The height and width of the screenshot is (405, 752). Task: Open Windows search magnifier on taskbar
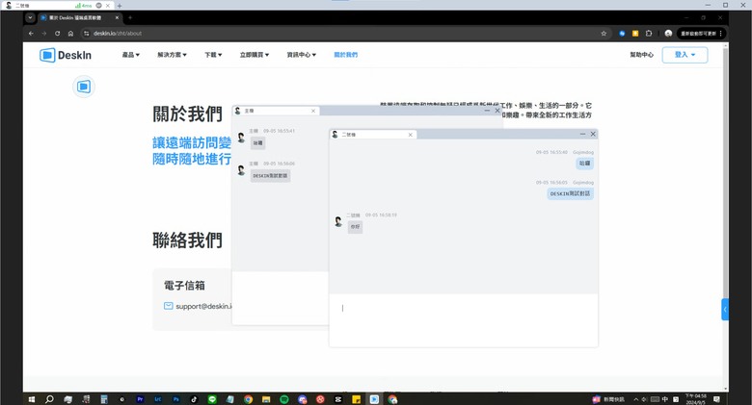[x=49, y=399]
